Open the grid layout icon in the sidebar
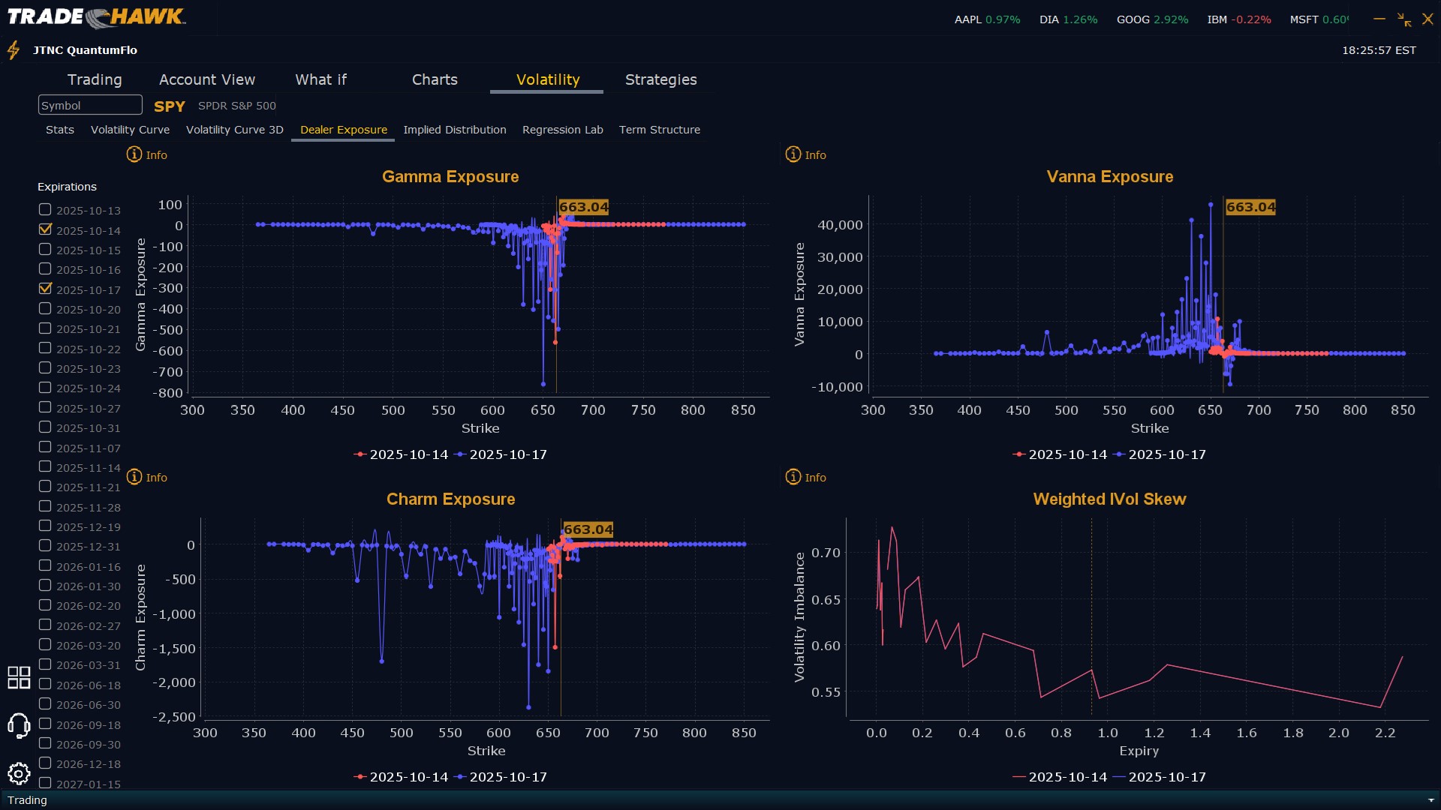This screenshot has height=810, width=1441. pos(19,677)
